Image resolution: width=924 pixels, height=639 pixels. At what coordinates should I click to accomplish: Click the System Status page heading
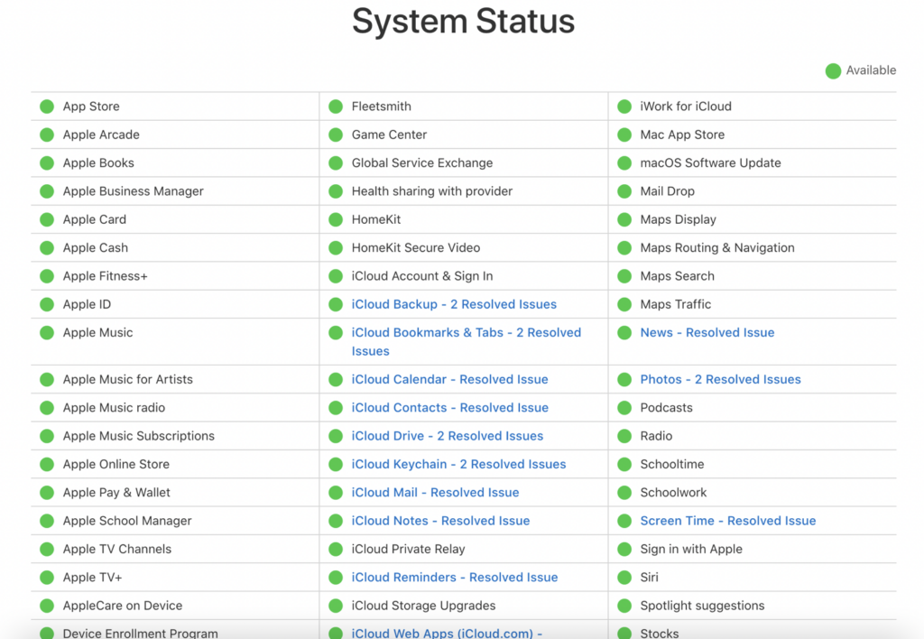click(463, 22)
